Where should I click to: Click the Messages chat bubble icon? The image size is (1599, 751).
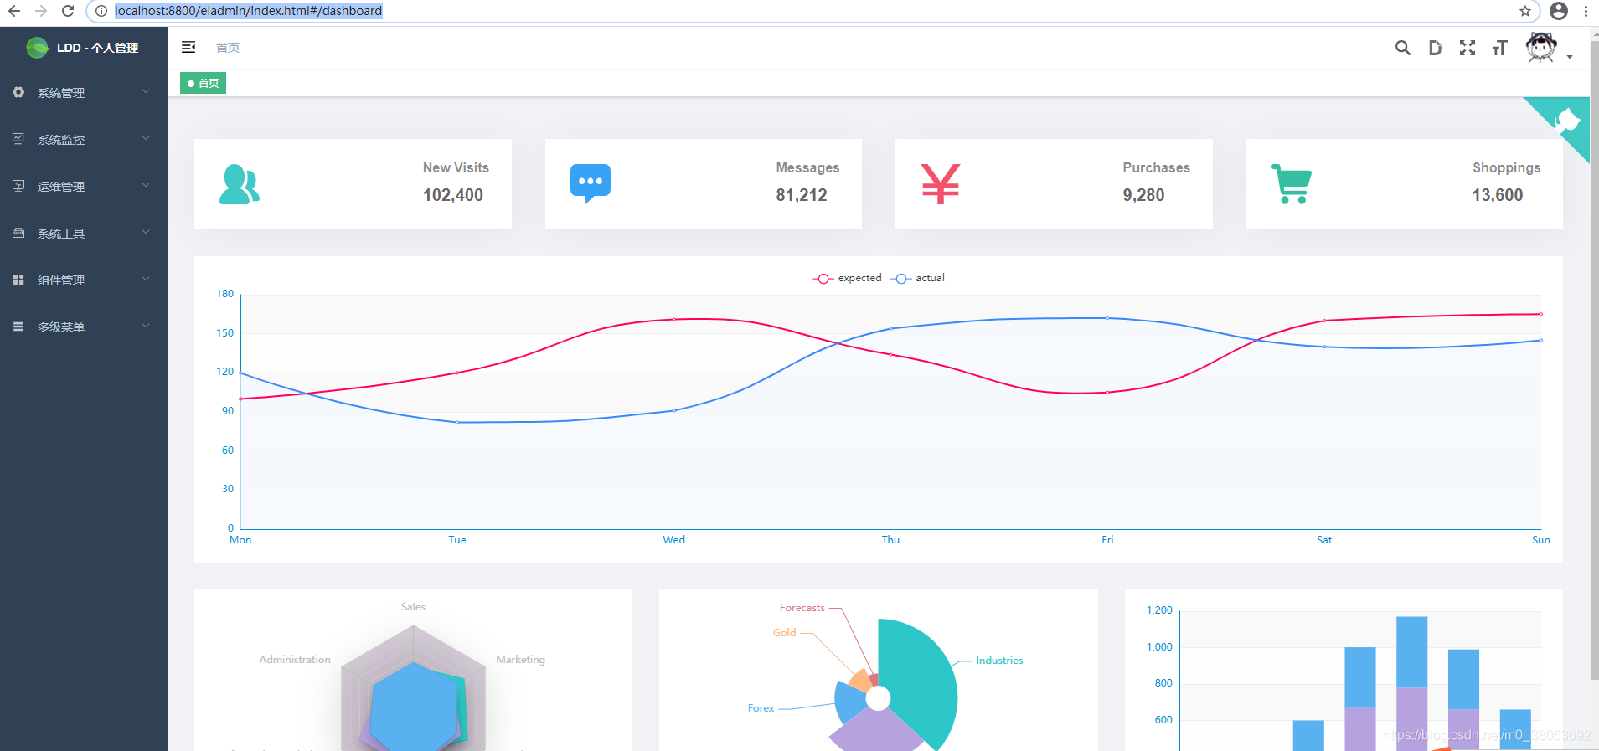(591, 184)
